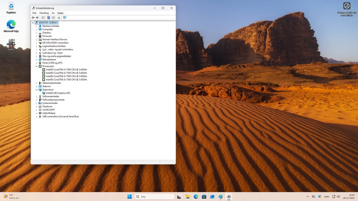
Task: Click the Forward arrow in the toolbar
Action: [x=37, y=17]
